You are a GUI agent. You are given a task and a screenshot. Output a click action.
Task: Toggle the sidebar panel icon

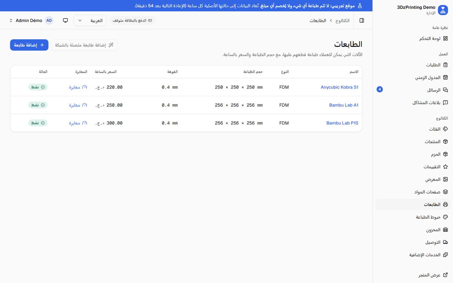coord(362,20)
